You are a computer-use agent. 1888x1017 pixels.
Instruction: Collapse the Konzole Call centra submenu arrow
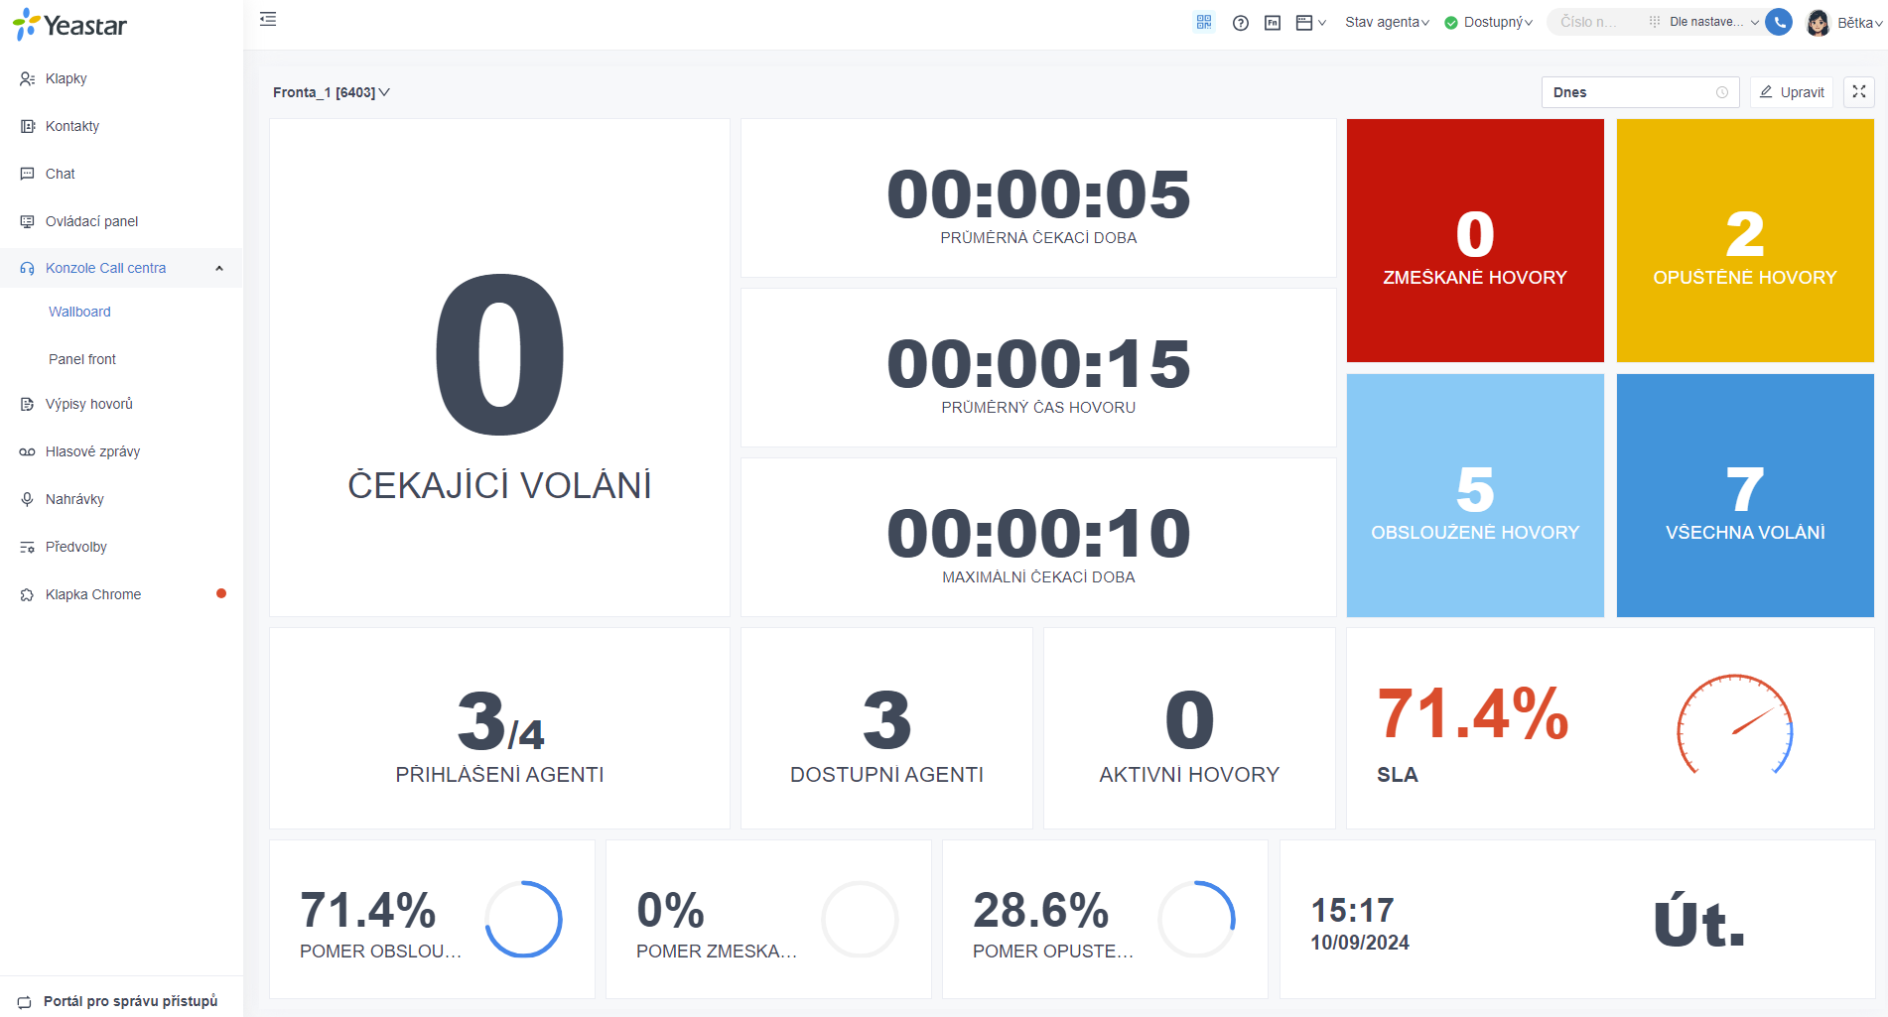coord(219,268)
